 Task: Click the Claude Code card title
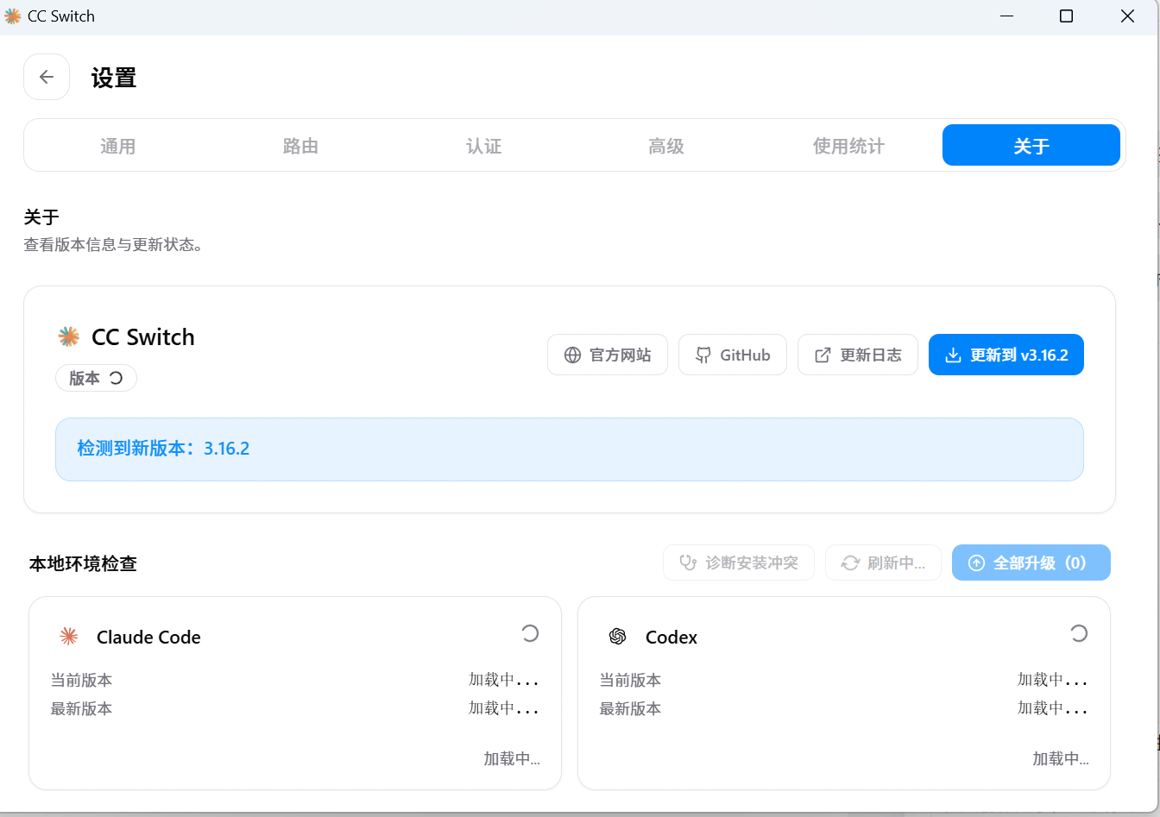(x=148, y=637)
